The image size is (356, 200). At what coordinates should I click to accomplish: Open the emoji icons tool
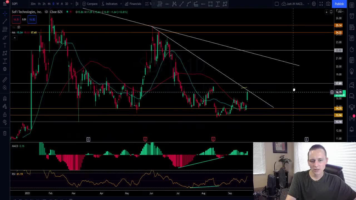coord(5,69)
